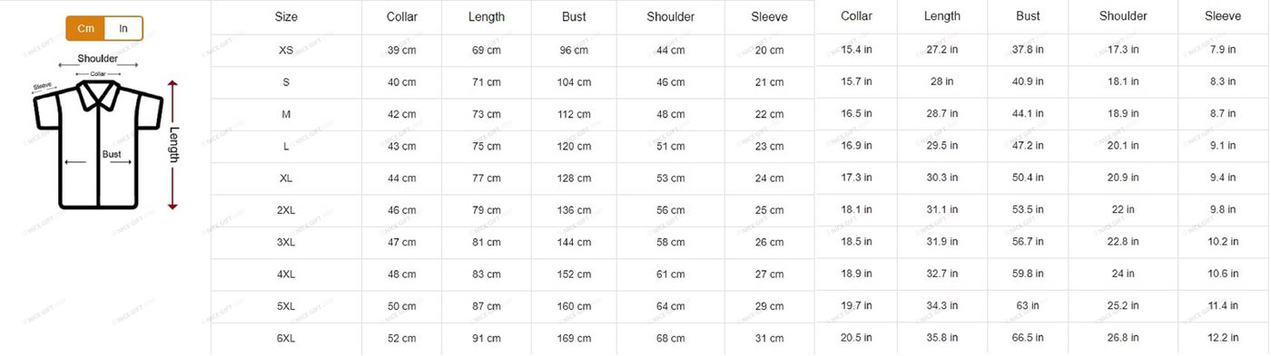Viewport: 1271px width, 356px height.
Task: Click the Size column header
Action: [x=286, y=17]
